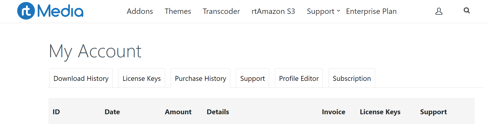Click the search magnifier icon
488x124 pixels.
[x=467, y=11]
